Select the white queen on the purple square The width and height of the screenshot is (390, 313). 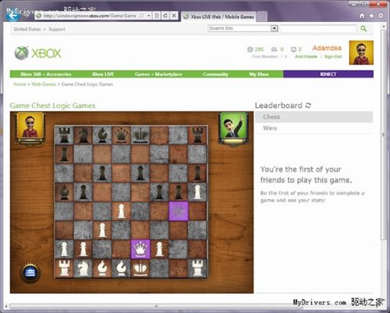pos(140,249)
